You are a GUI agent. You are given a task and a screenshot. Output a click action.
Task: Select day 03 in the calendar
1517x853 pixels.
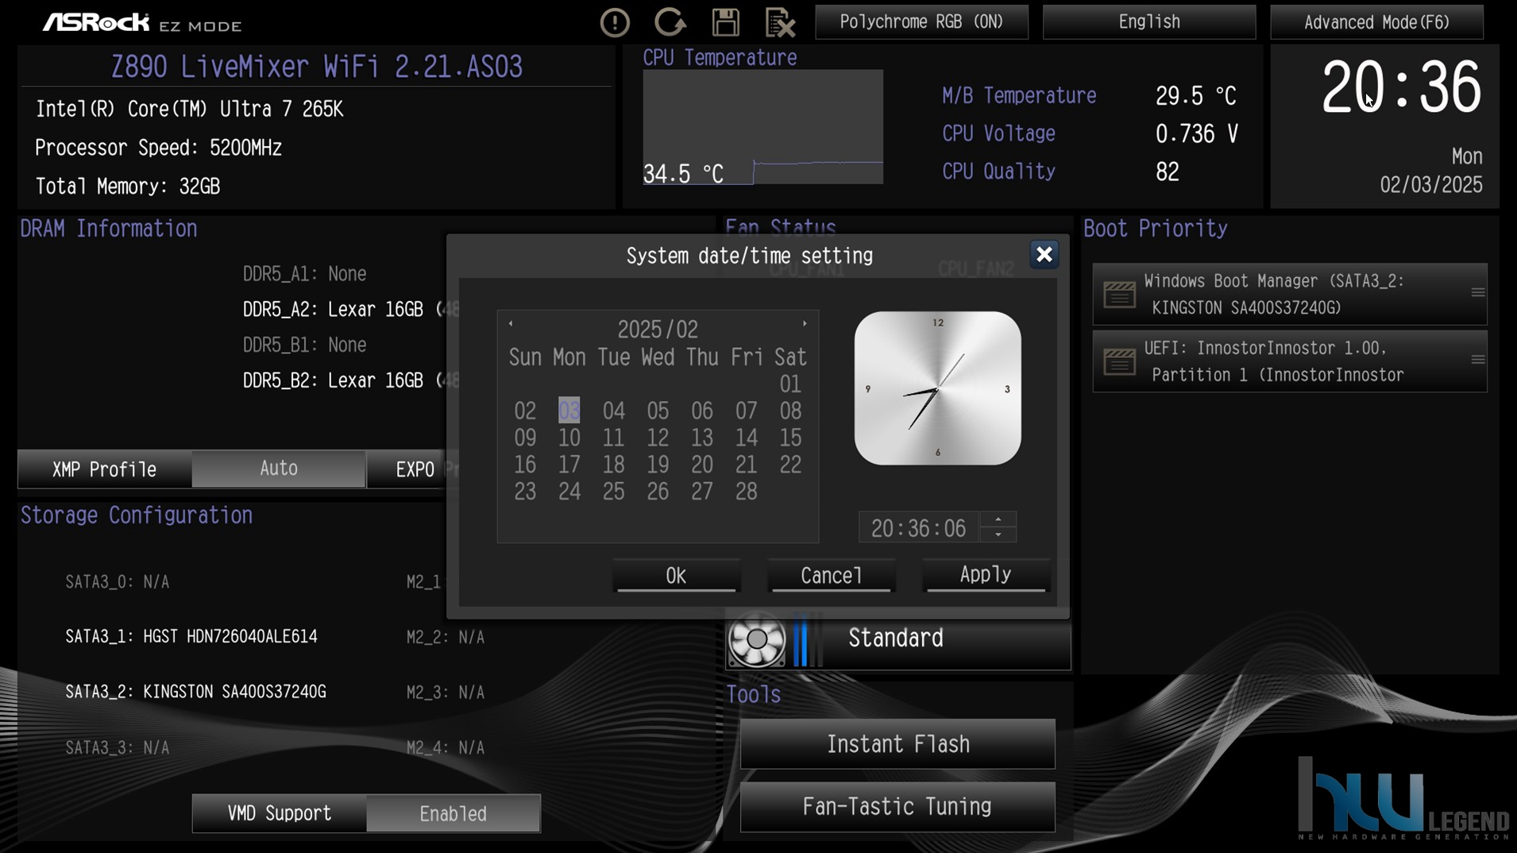pos(569,411)
